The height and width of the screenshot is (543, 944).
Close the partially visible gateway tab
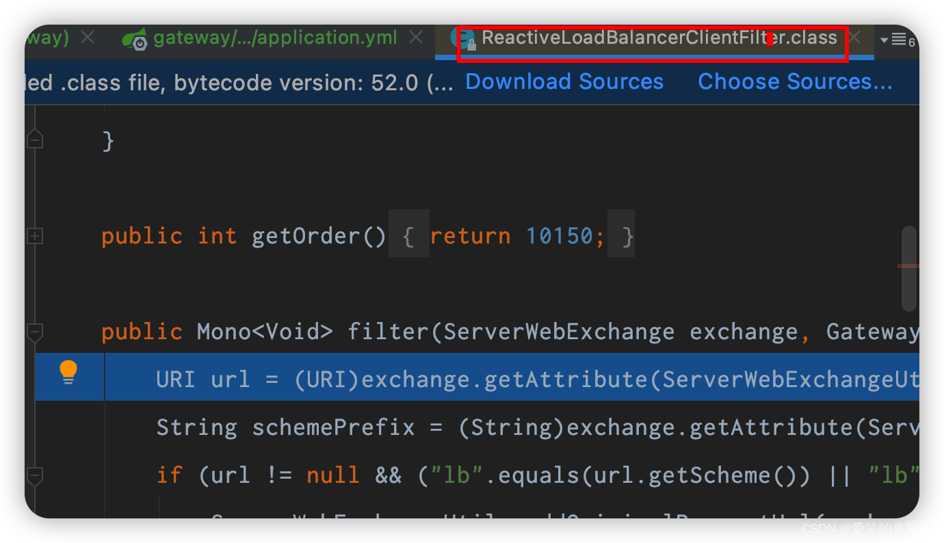pyautogui.click(x=87, y=38)
